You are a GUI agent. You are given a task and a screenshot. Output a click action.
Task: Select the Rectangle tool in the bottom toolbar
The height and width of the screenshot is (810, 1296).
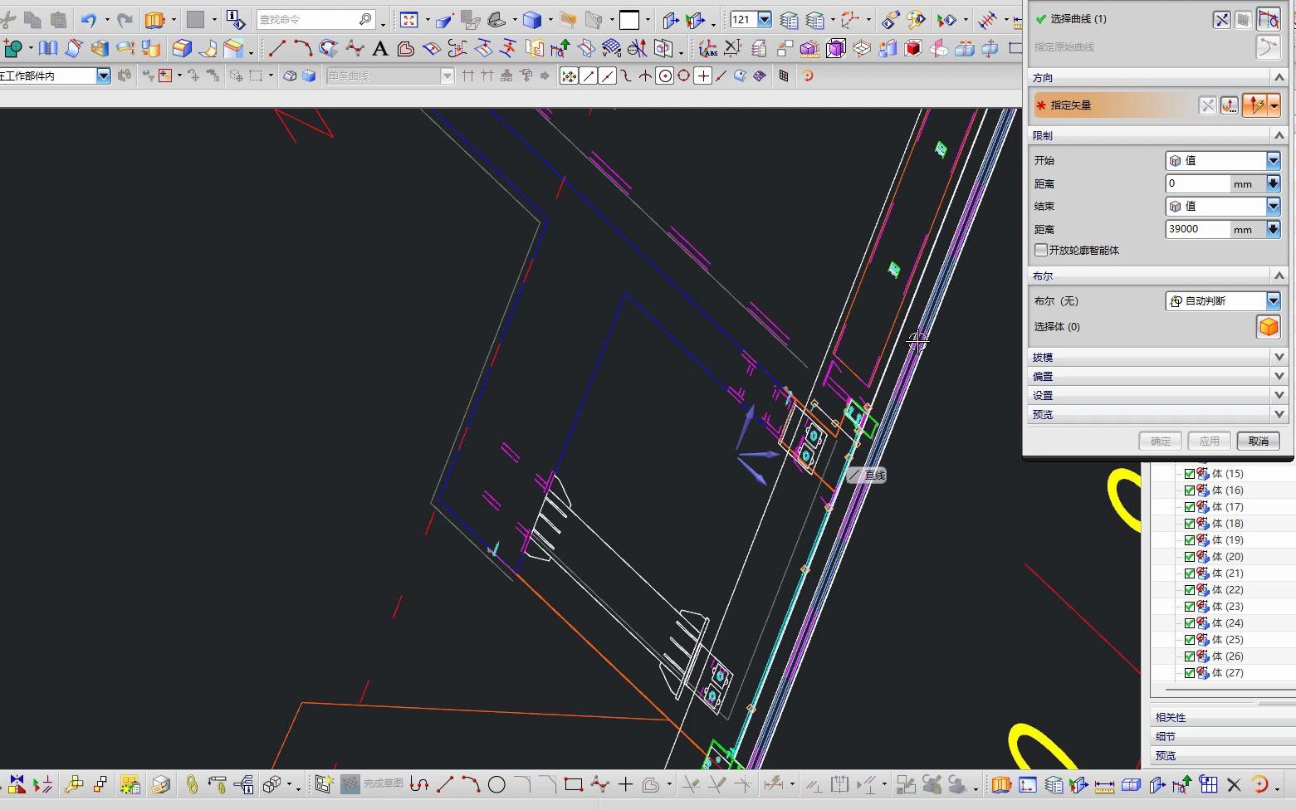point(573,784)
